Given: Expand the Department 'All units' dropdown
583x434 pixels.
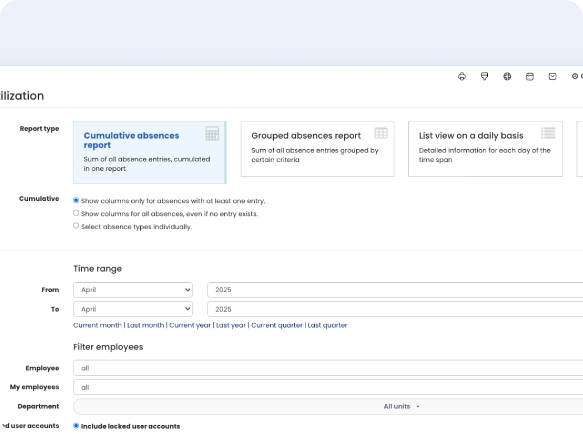Looking at the screenshot, I should [x=401, y=406].
